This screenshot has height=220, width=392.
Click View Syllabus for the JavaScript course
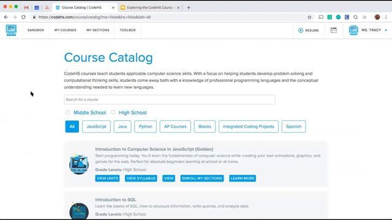[x=141, y=178]
